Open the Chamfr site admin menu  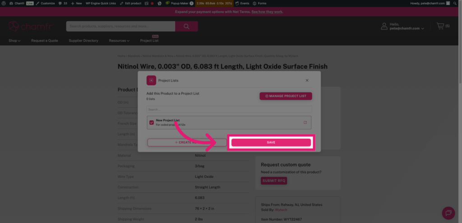[x=17, y=3]
